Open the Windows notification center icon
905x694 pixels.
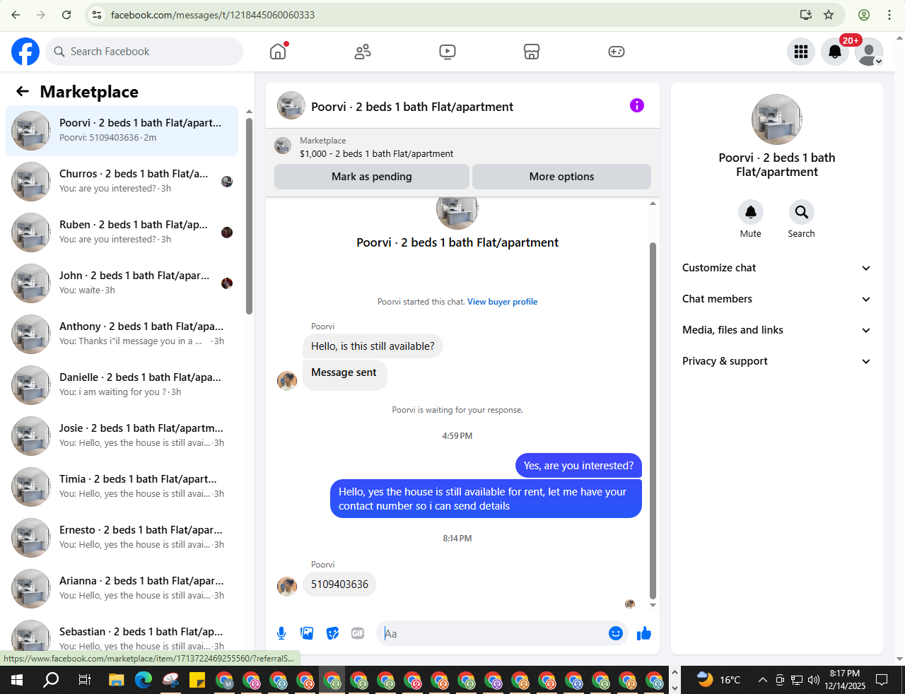coord(882,680)
